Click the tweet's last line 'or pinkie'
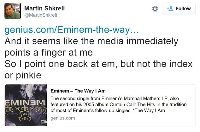 pyautogui.click(x=23, y=75)
